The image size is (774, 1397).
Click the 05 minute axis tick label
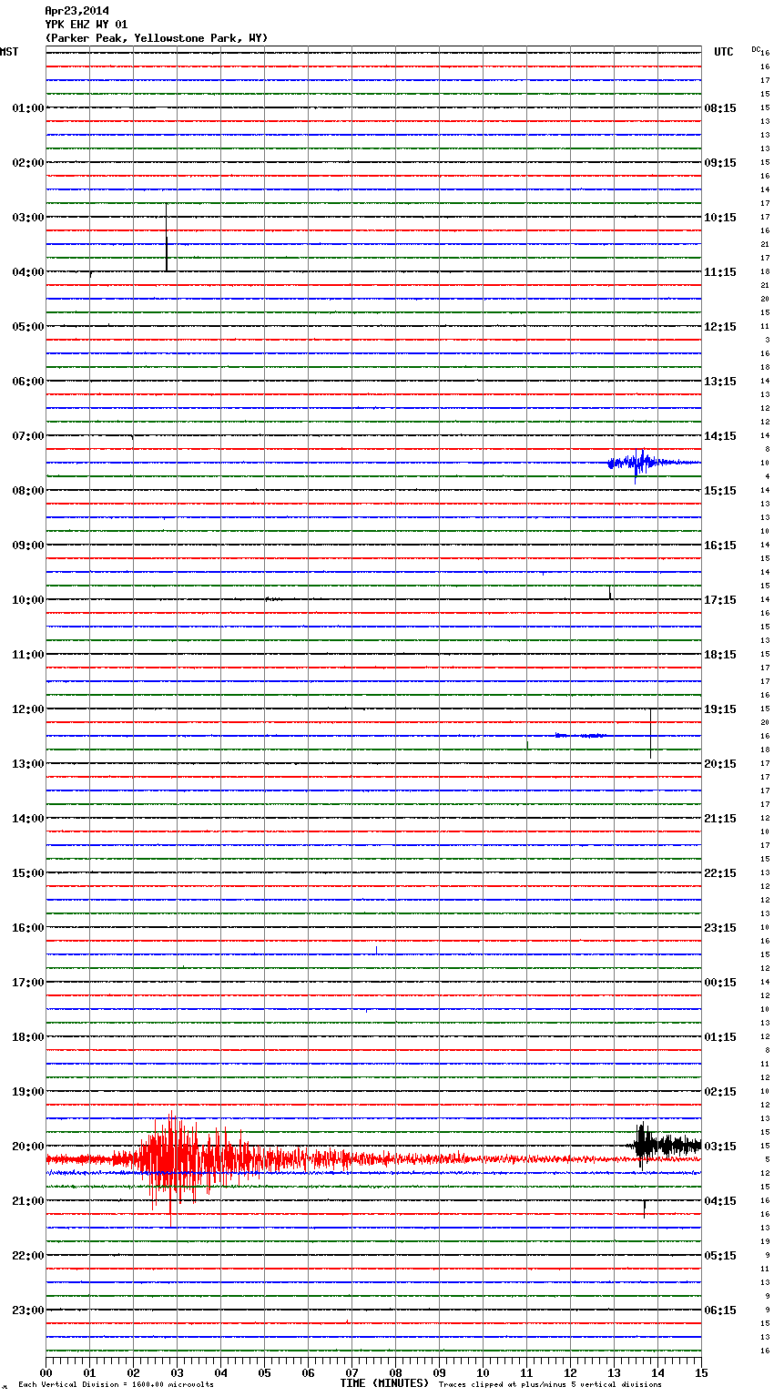click(x=264, y=1372)
